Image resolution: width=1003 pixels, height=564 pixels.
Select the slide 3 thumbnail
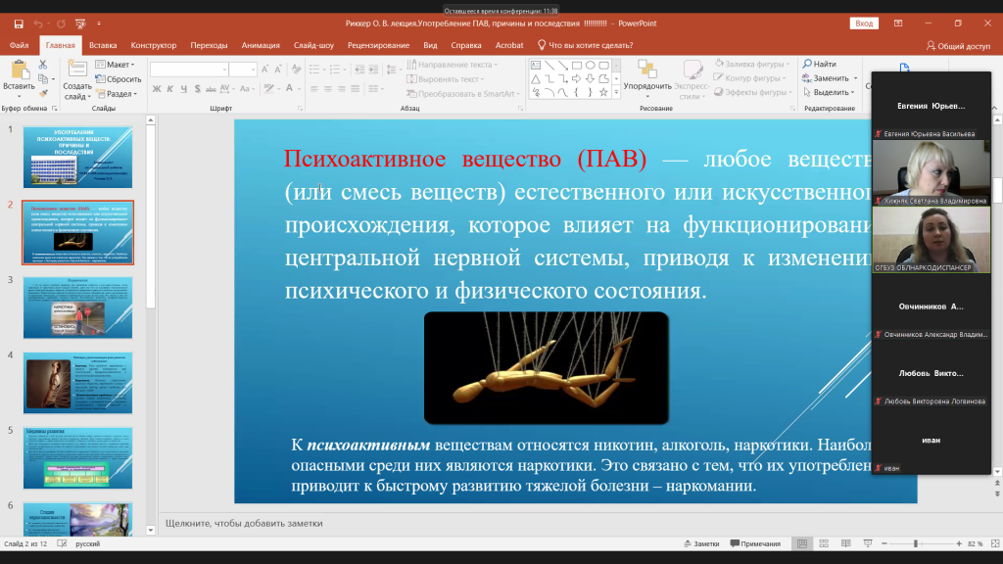coord(78,307)
